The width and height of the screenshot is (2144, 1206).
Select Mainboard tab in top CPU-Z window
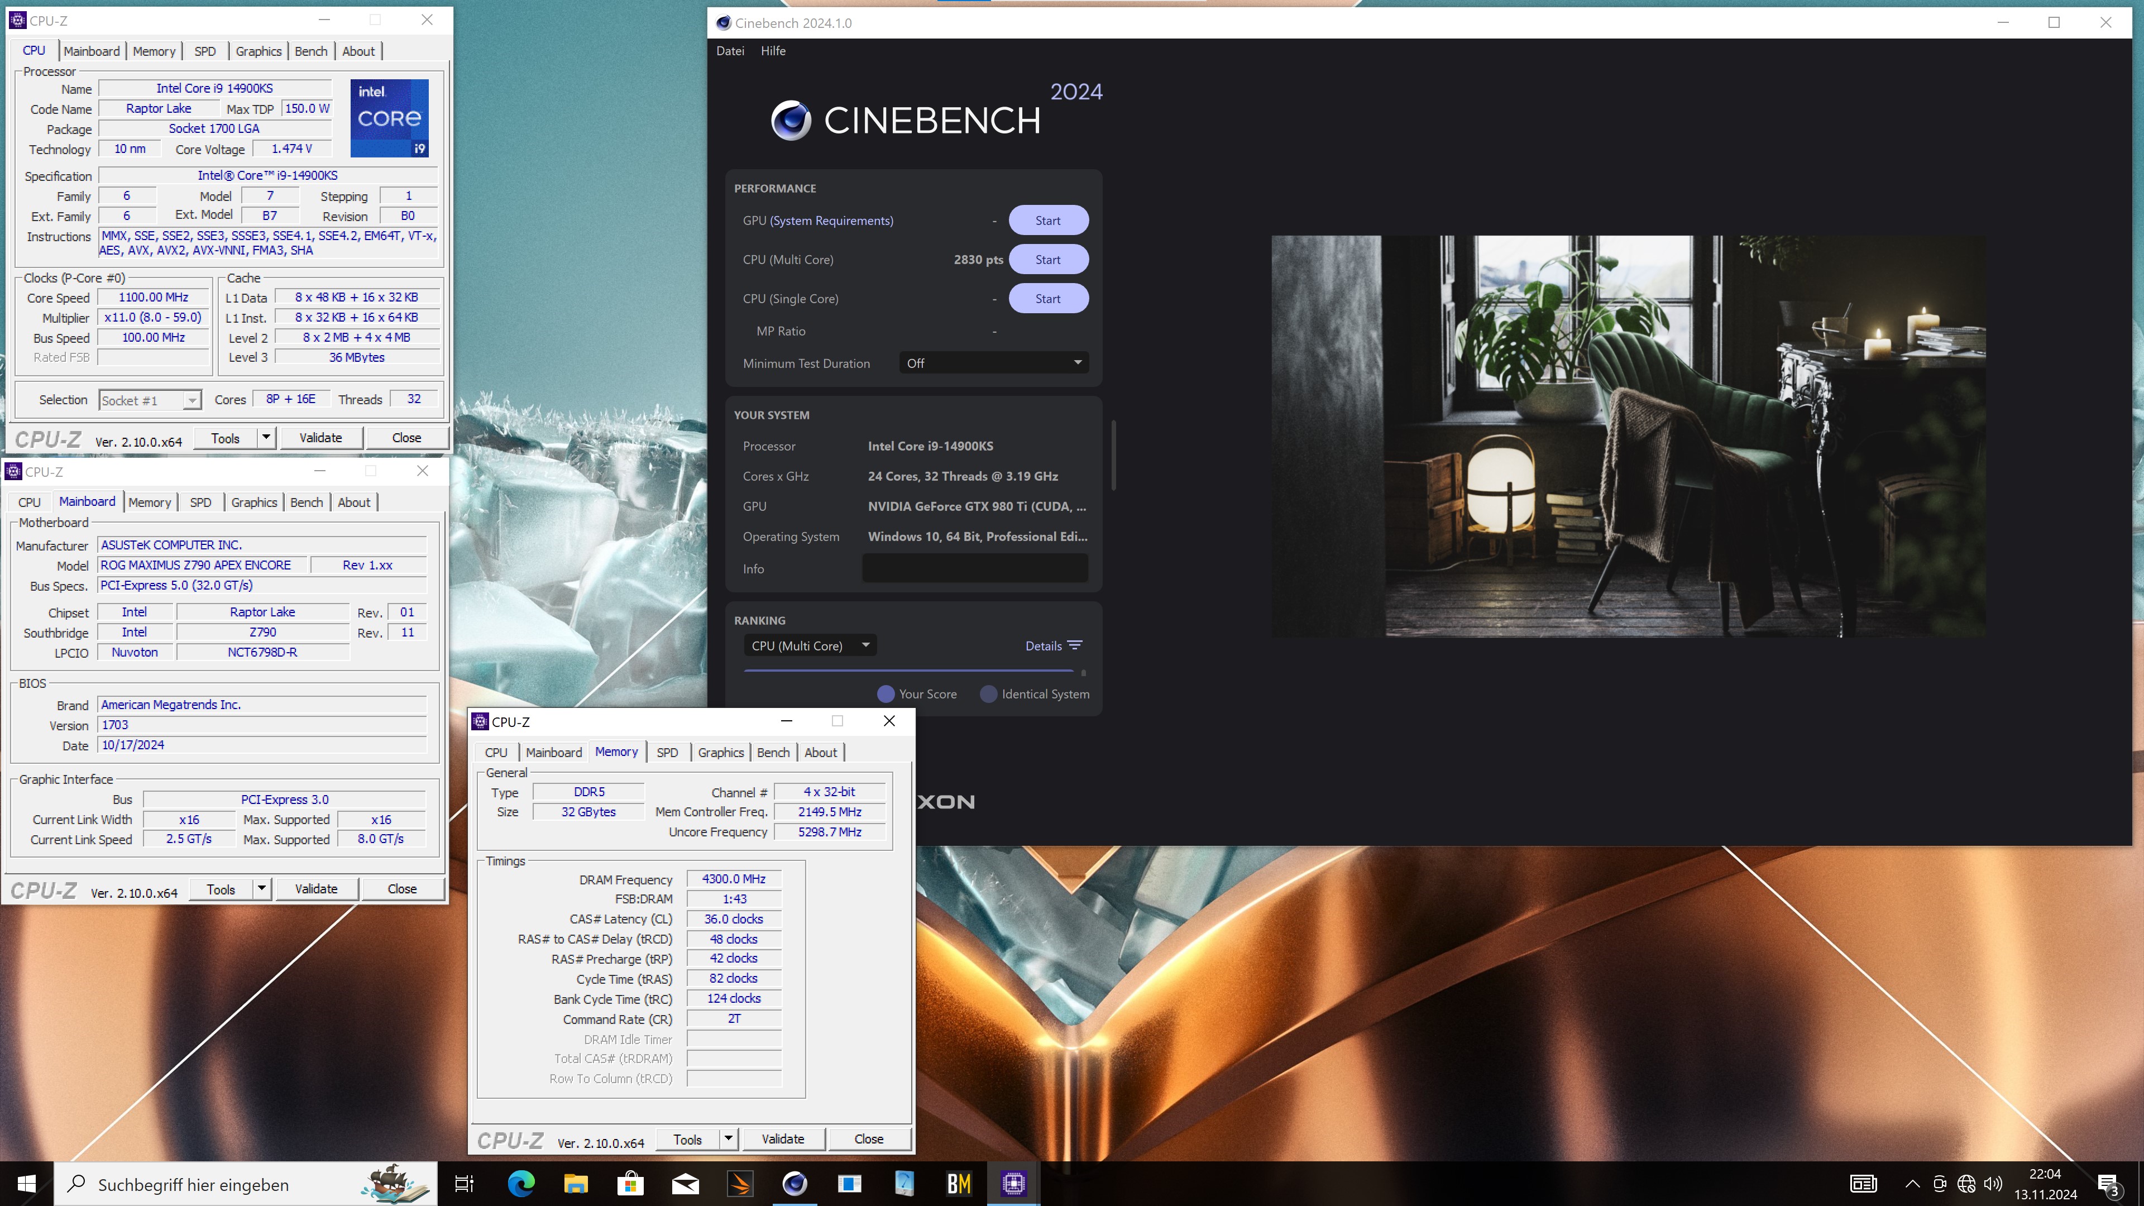point(92,51)
